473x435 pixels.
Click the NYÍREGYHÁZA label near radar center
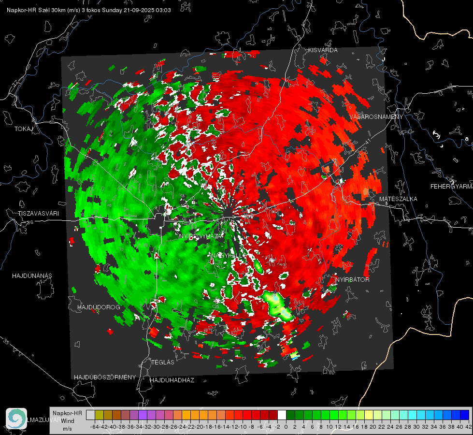(201, 236)
